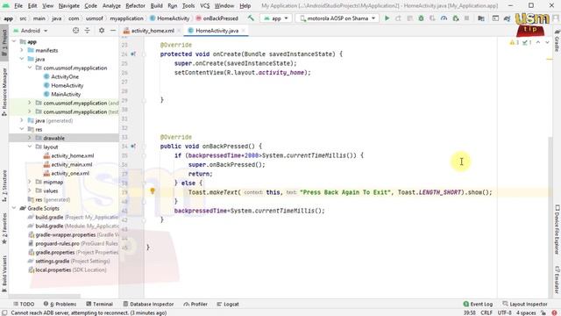Select ActivityOne class in project tree
This screenshot has height=316, width=561.
(65, 76)
